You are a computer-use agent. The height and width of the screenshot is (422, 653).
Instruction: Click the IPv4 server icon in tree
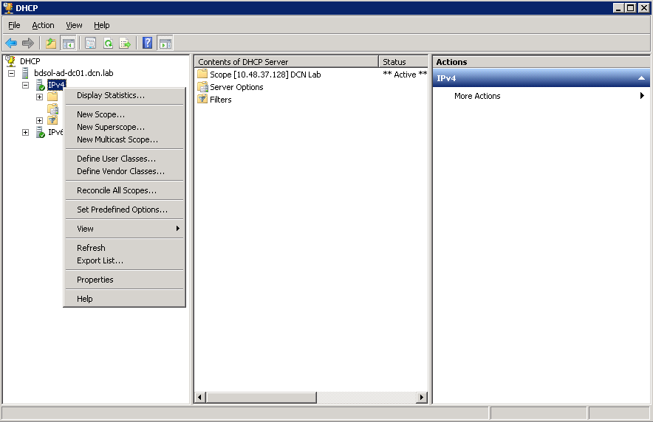(41, 85)
